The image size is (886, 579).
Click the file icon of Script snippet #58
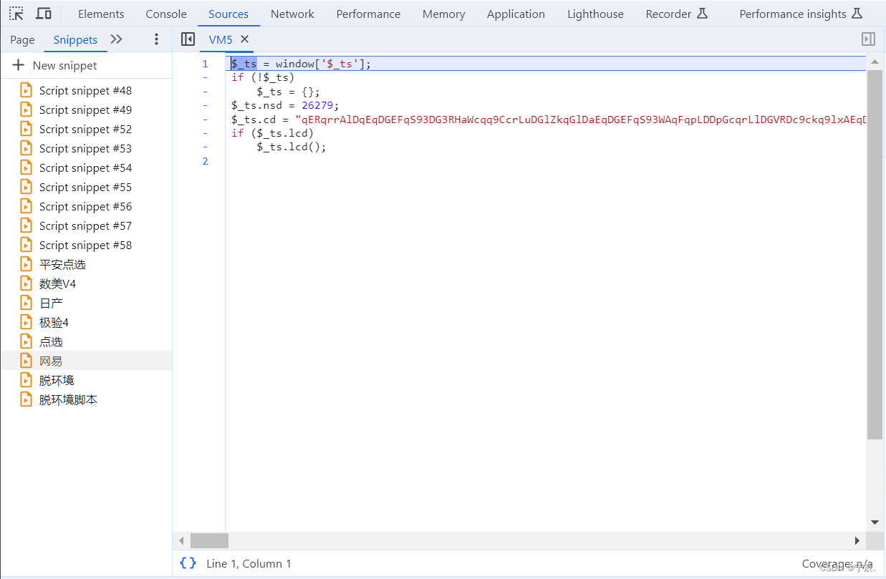coord(26,245)
